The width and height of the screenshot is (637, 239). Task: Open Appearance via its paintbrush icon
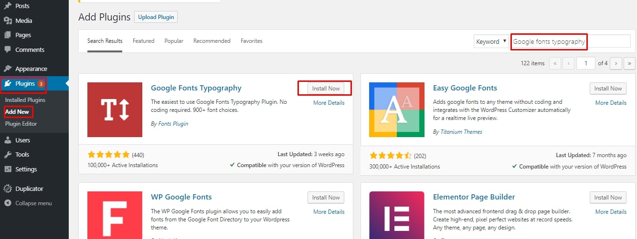pos(8,69)
